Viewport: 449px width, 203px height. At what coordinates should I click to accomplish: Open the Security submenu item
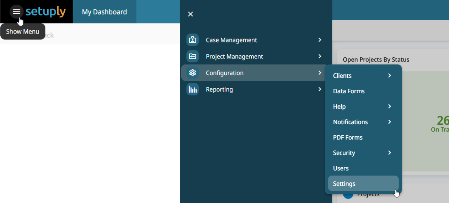click(x=344, y=153)
